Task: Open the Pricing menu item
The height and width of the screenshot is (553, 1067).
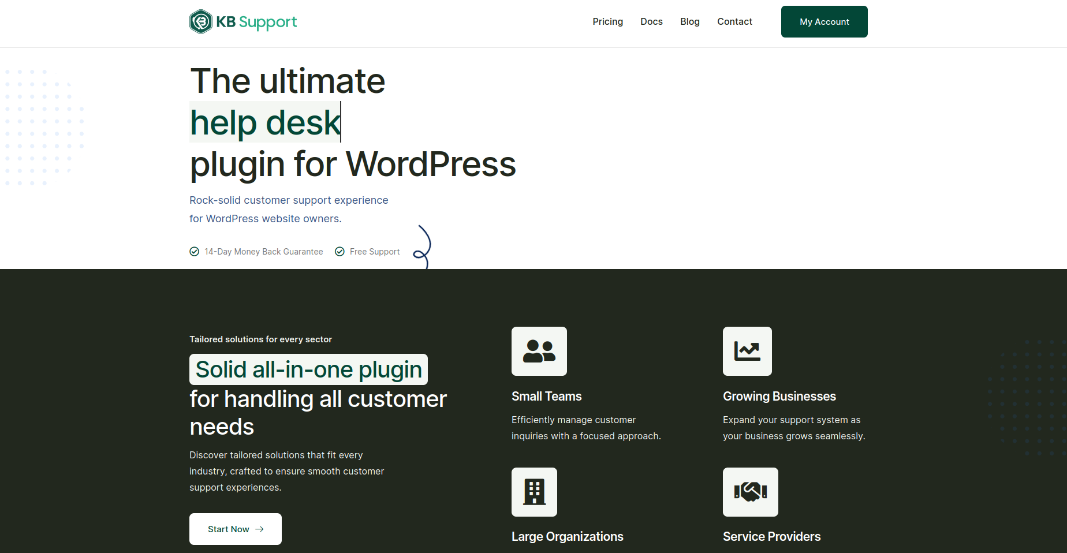Action: point(608,21)
